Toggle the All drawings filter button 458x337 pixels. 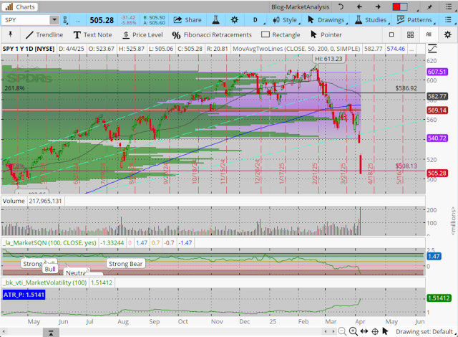coord(429,35)
